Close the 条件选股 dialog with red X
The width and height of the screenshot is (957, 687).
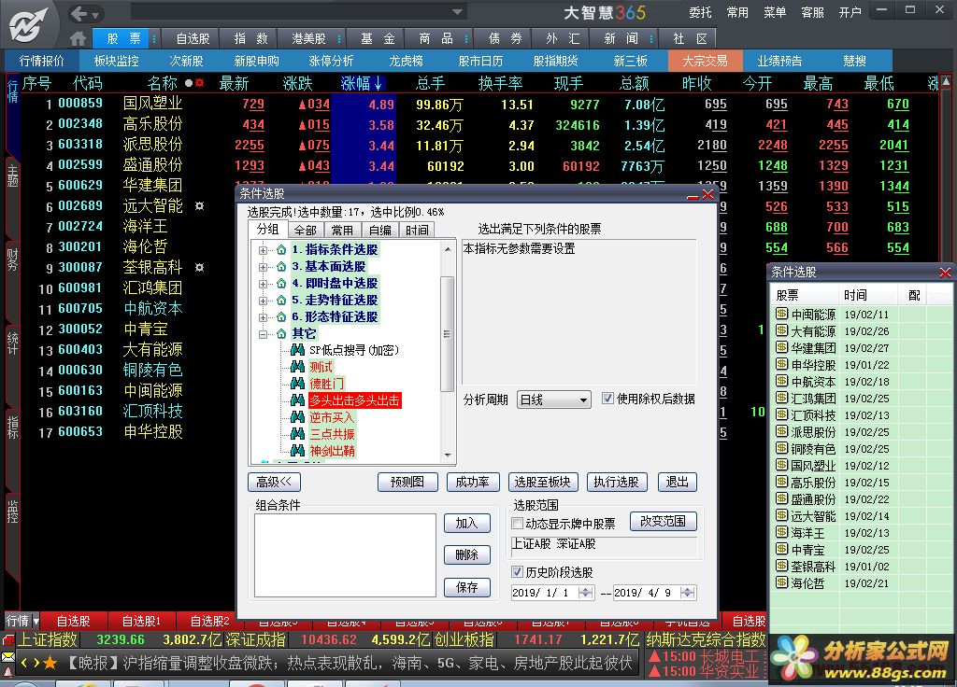pyautogui.click(x=708, y=194)
